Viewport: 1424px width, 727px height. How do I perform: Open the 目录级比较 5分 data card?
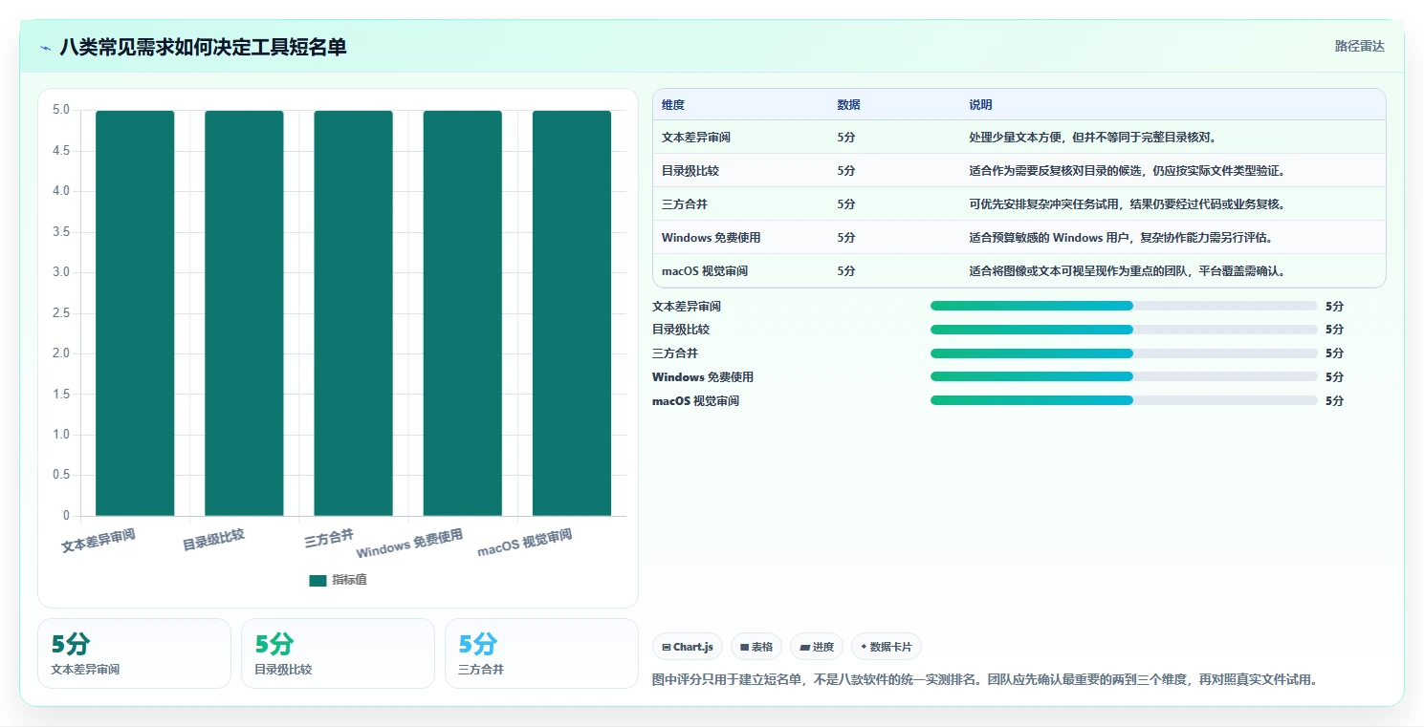click(338, 653)
